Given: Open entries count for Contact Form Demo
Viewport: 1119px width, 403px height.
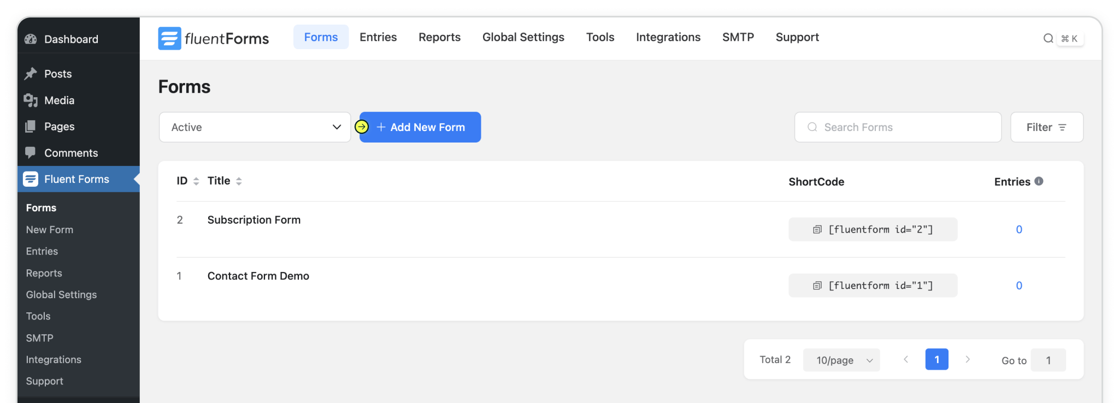Looking at the screenshot, I should pyautogui.click(x=1019, y=286).
